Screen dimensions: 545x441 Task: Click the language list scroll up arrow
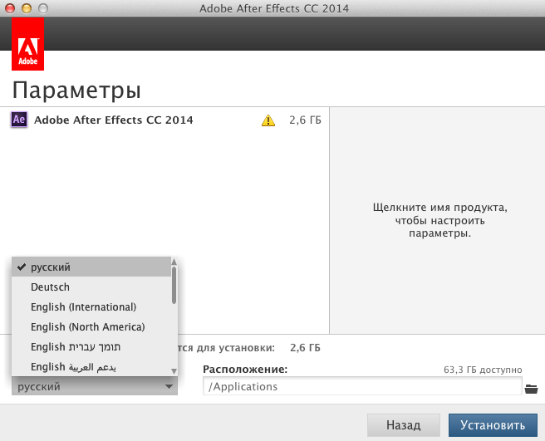(174, 262)
